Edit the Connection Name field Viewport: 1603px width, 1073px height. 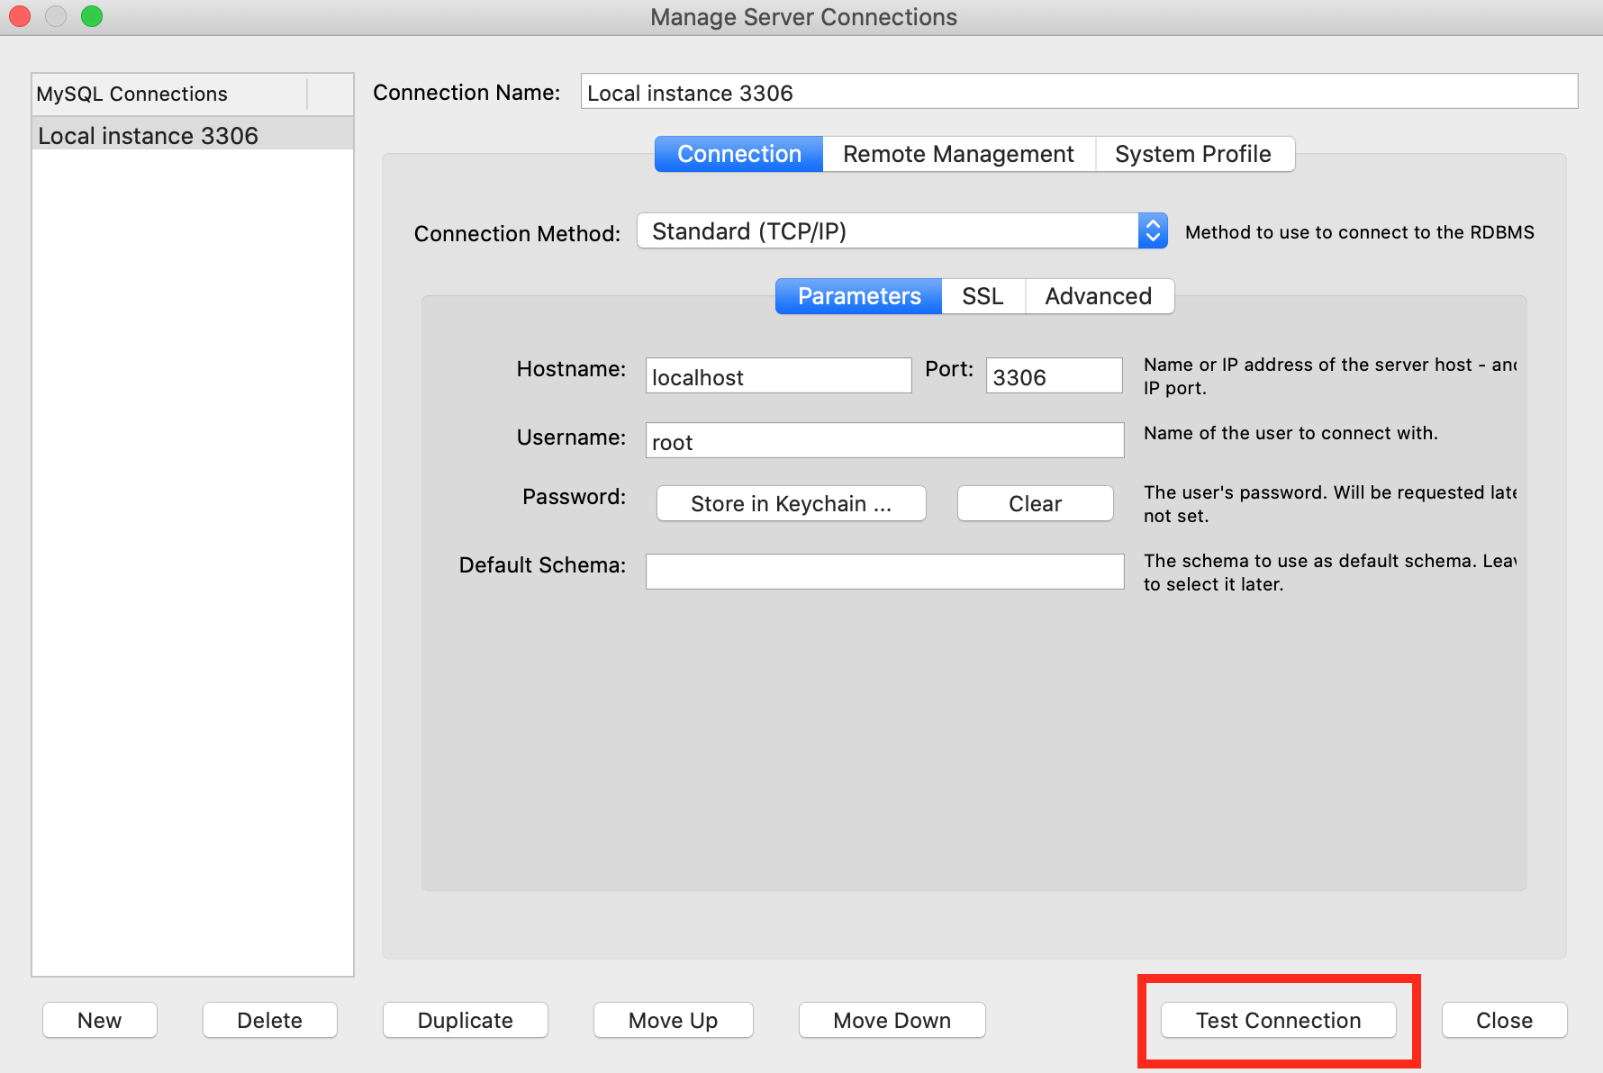pyautogui.click(x=1079, y=92)
